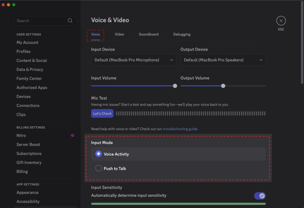Viewport: 304px width, 208px height.
Task: Go to Data & Privacy settings
Action: (30, 70)
